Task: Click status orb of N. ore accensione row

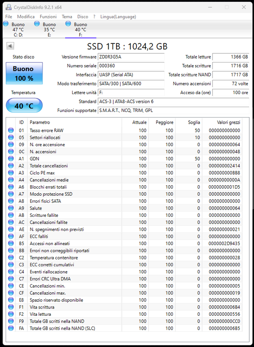Action: (x=11, y=144)
